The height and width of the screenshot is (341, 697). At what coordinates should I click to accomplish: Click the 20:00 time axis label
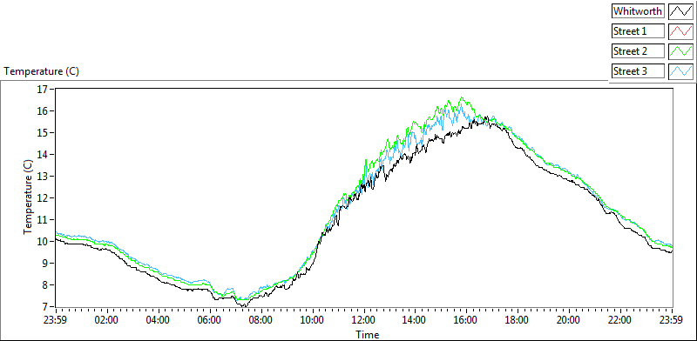coord(569,320)
